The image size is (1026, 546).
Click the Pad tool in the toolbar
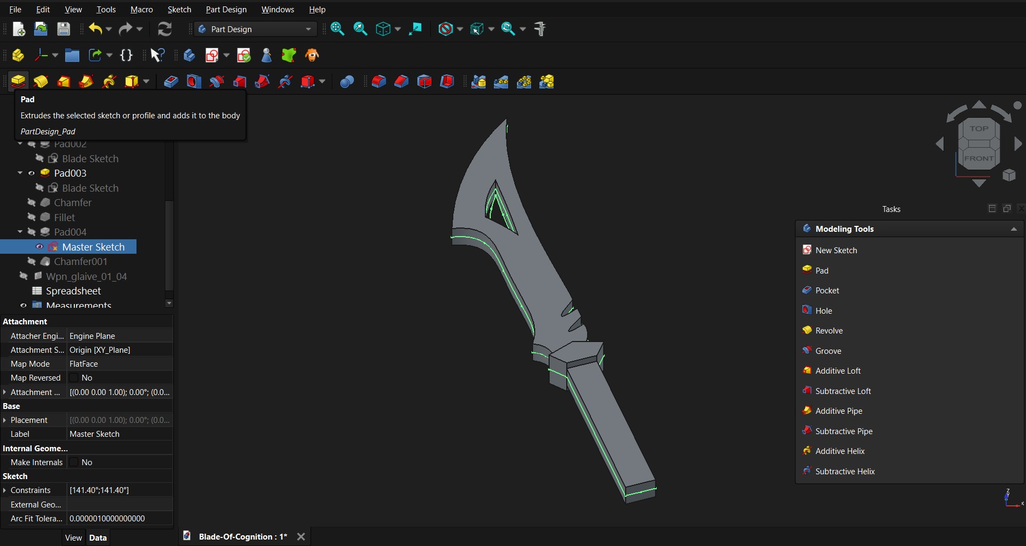click(18, 81)
